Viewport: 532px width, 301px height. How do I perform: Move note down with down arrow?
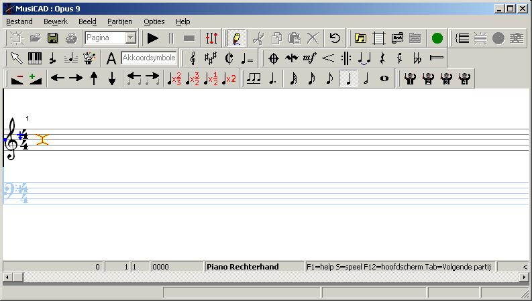pos(112,78)
